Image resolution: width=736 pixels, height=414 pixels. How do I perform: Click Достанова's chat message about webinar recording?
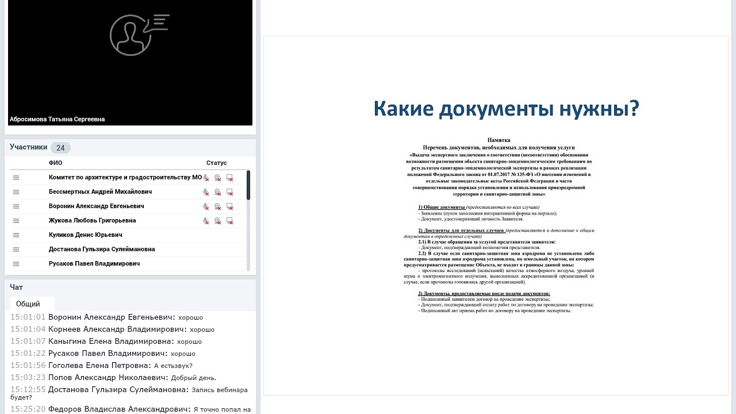[129, 393]
